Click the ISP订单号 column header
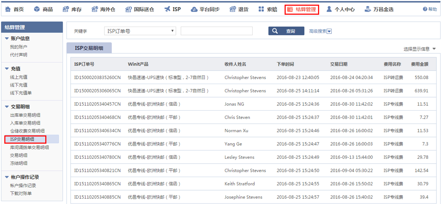 [84, 64]
